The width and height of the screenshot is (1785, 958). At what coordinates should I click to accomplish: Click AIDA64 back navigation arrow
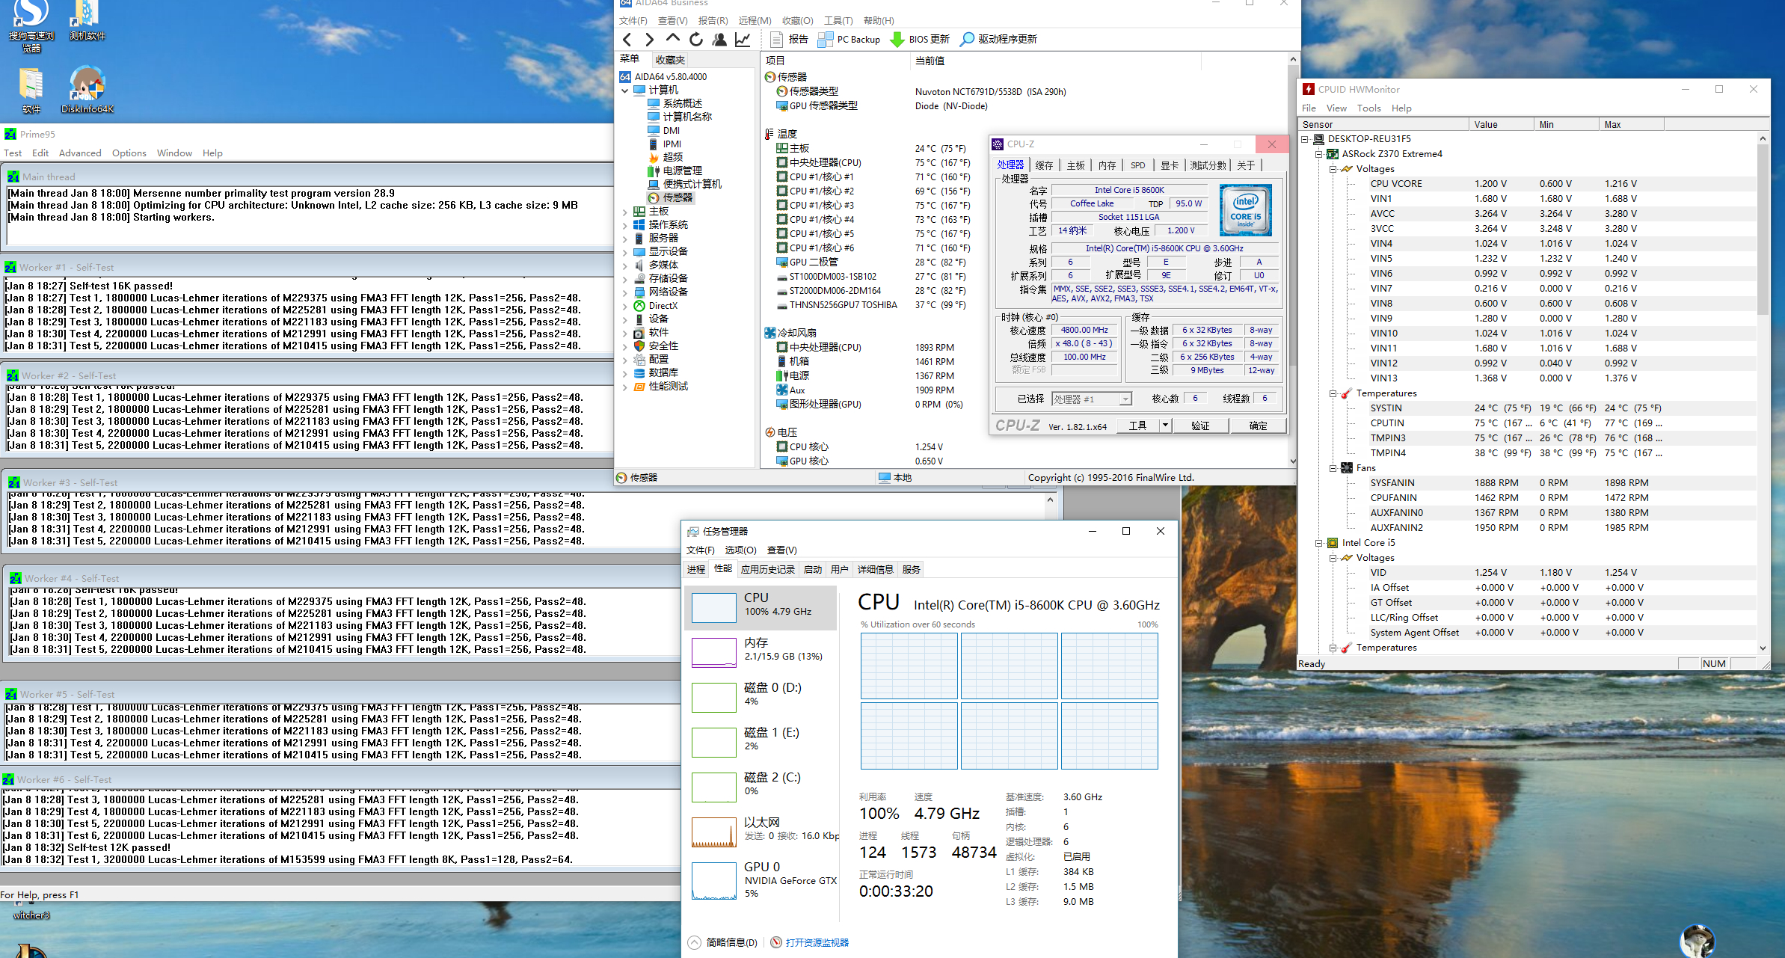(627, 40)
